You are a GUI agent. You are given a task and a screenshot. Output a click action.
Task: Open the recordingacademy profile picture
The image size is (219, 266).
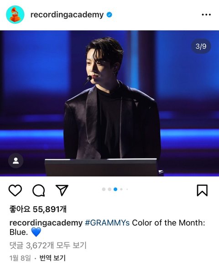pos(15,15)
